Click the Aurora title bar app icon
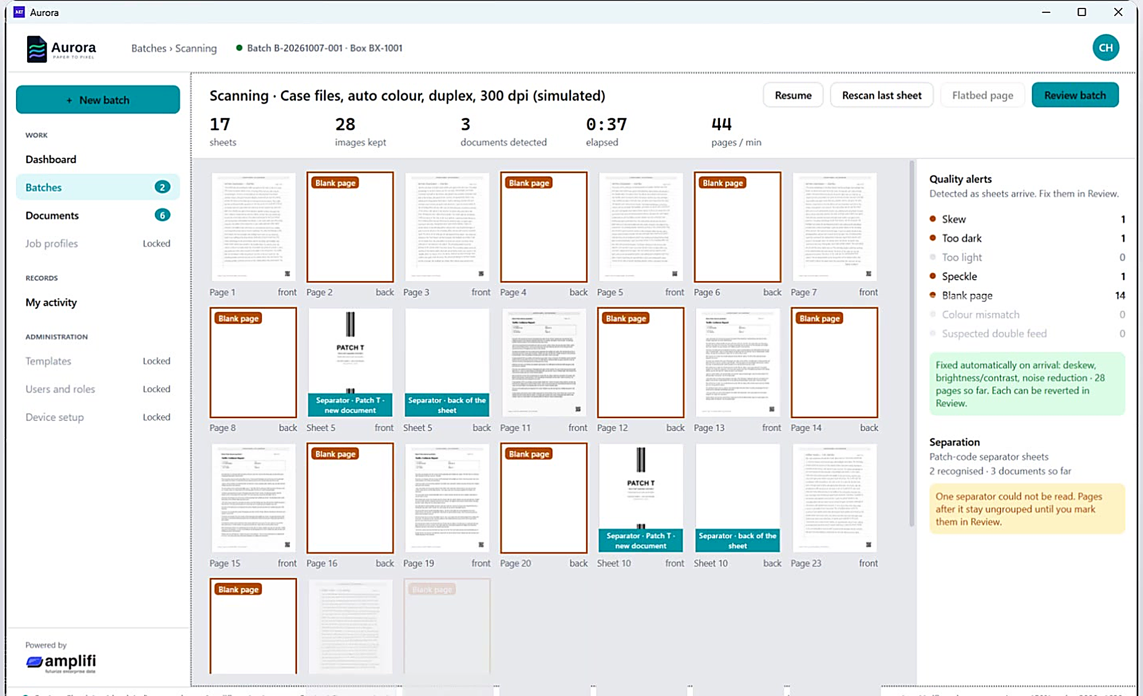1143x696 pixels. point(19,12)
